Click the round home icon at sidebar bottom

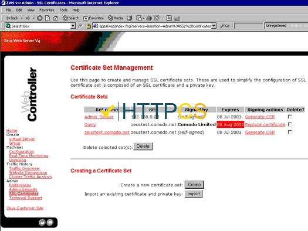[50, 223]
